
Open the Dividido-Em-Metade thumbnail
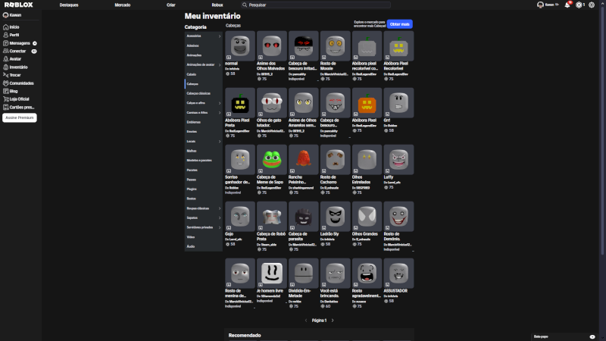(304, 274)
